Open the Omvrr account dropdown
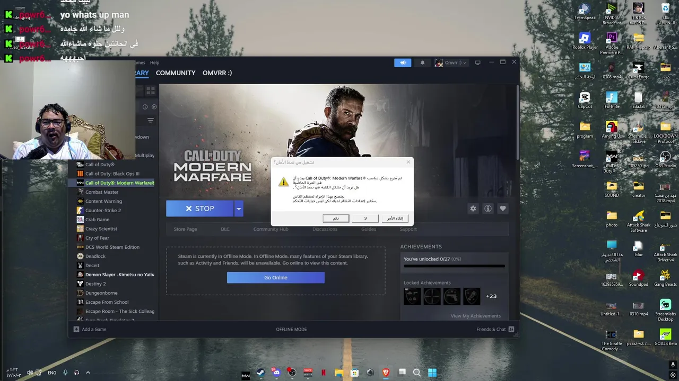679x381 pixels. coord(450,62)
